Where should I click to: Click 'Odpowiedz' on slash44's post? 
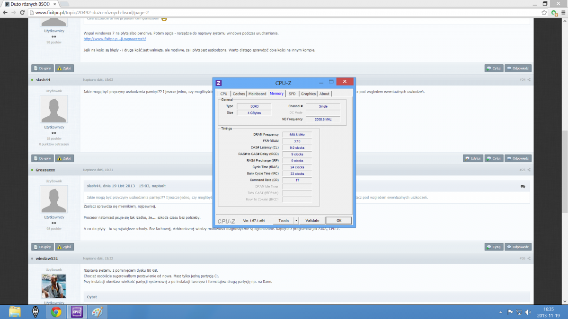pyautogui.click(x=518, y=158)
